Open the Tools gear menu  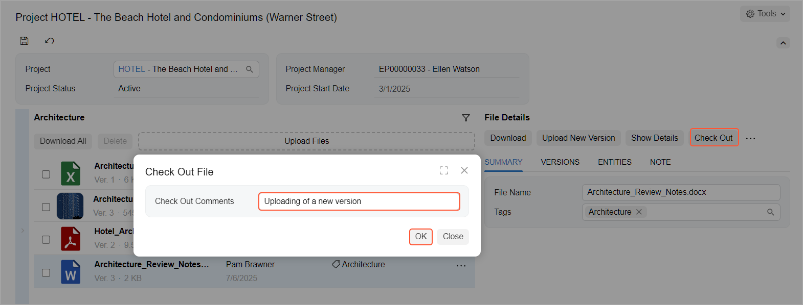coord(765,14)
